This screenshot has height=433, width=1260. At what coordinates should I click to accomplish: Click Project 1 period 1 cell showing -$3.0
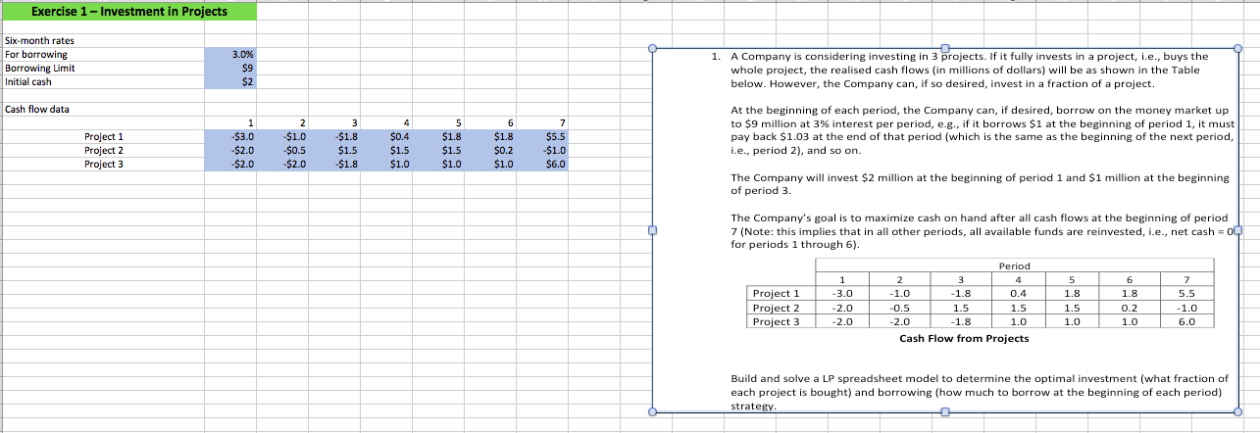click(230, 137)
